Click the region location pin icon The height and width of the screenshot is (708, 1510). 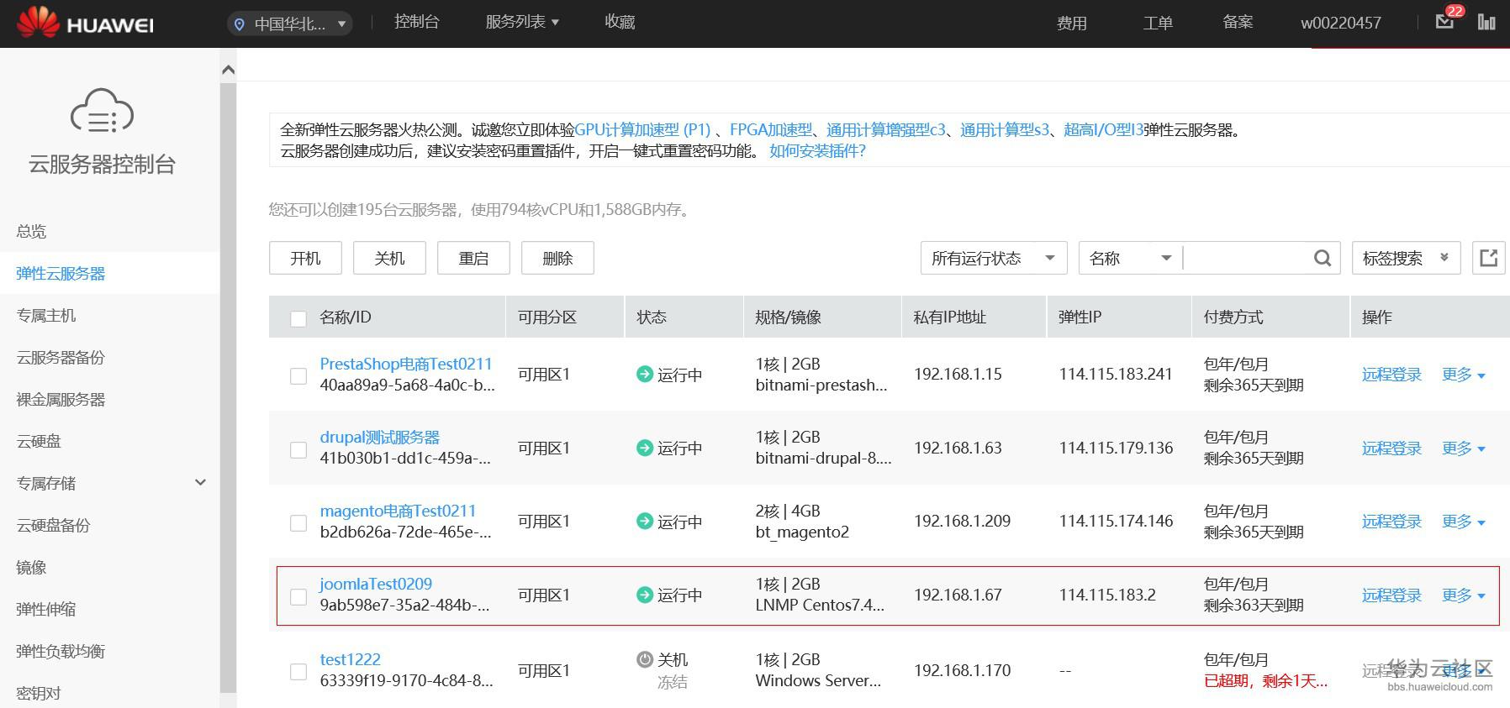[240, 24]
